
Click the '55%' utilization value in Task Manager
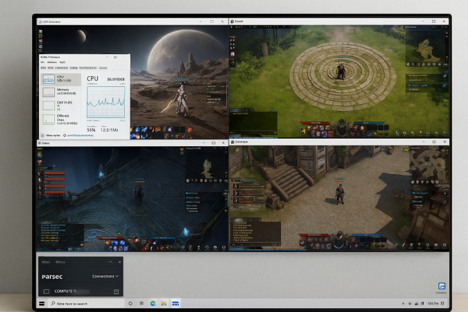click(x=91, y=130)
